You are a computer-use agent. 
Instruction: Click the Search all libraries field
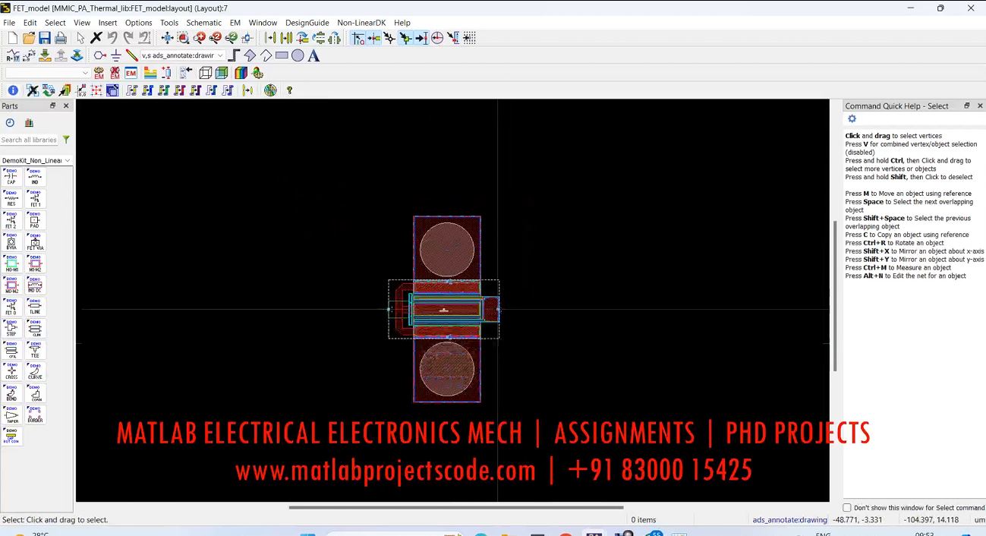point(30,140)
